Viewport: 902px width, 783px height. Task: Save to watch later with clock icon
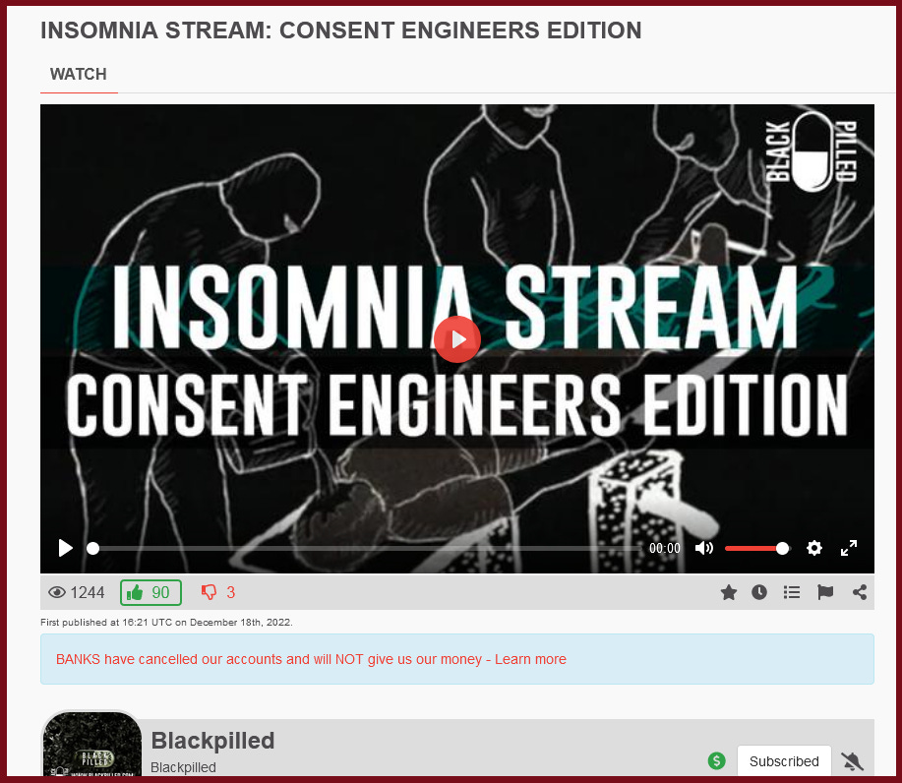tap(759, 592)
